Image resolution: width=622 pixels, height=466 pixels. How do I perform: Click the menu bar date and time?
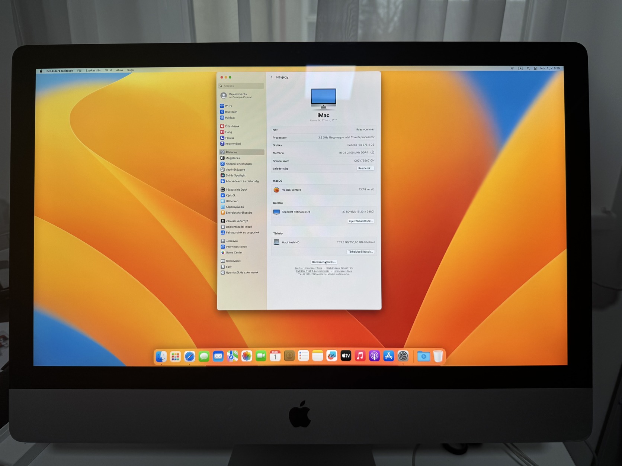tap(550, 68)
